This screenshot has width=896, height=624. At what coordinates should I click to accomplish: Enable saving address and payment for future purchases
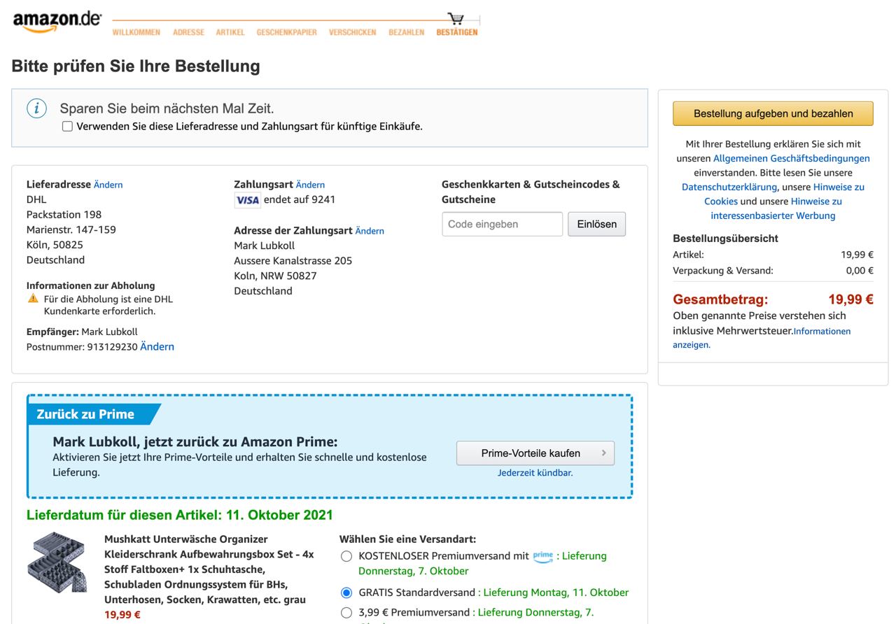(x=67, y=127)
